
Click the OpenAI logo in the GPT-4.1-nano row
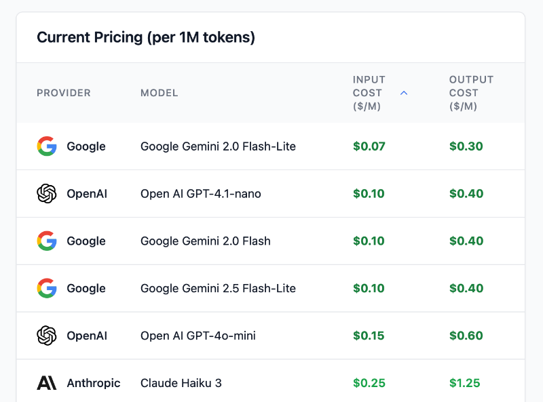47,193
